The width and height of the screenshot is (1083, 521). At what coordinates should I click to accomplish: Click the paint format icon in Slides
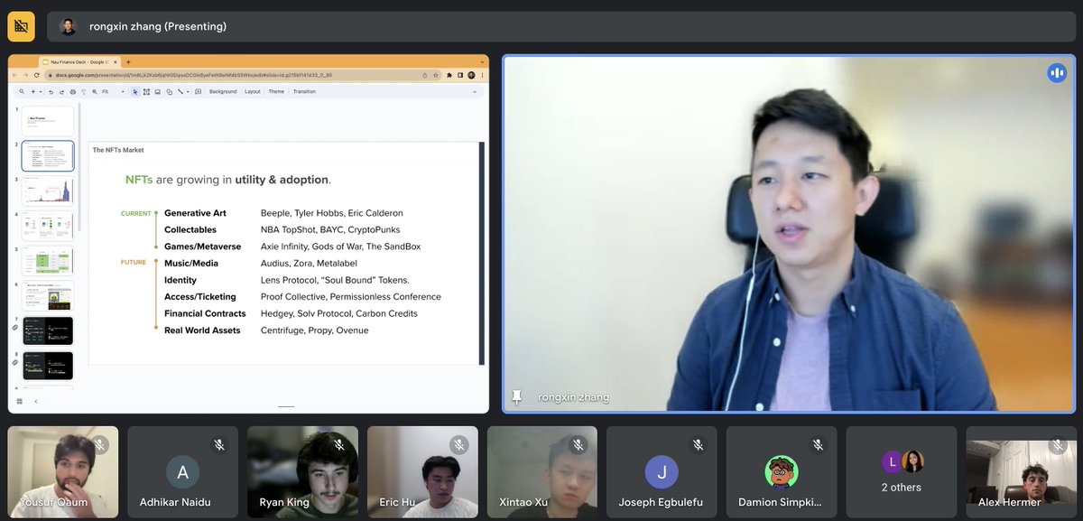point(83,92)
